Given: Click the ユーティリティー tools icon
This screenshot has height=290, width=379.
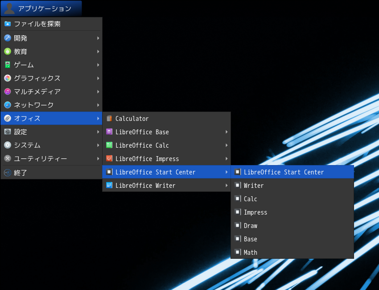Looking at the screenshot, I should pyautogui.click(x=8, y=158).
